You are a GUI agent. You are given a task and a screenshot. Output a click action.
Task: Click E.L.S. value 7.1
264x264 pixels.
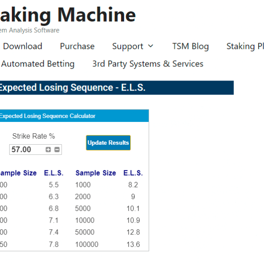54,220
